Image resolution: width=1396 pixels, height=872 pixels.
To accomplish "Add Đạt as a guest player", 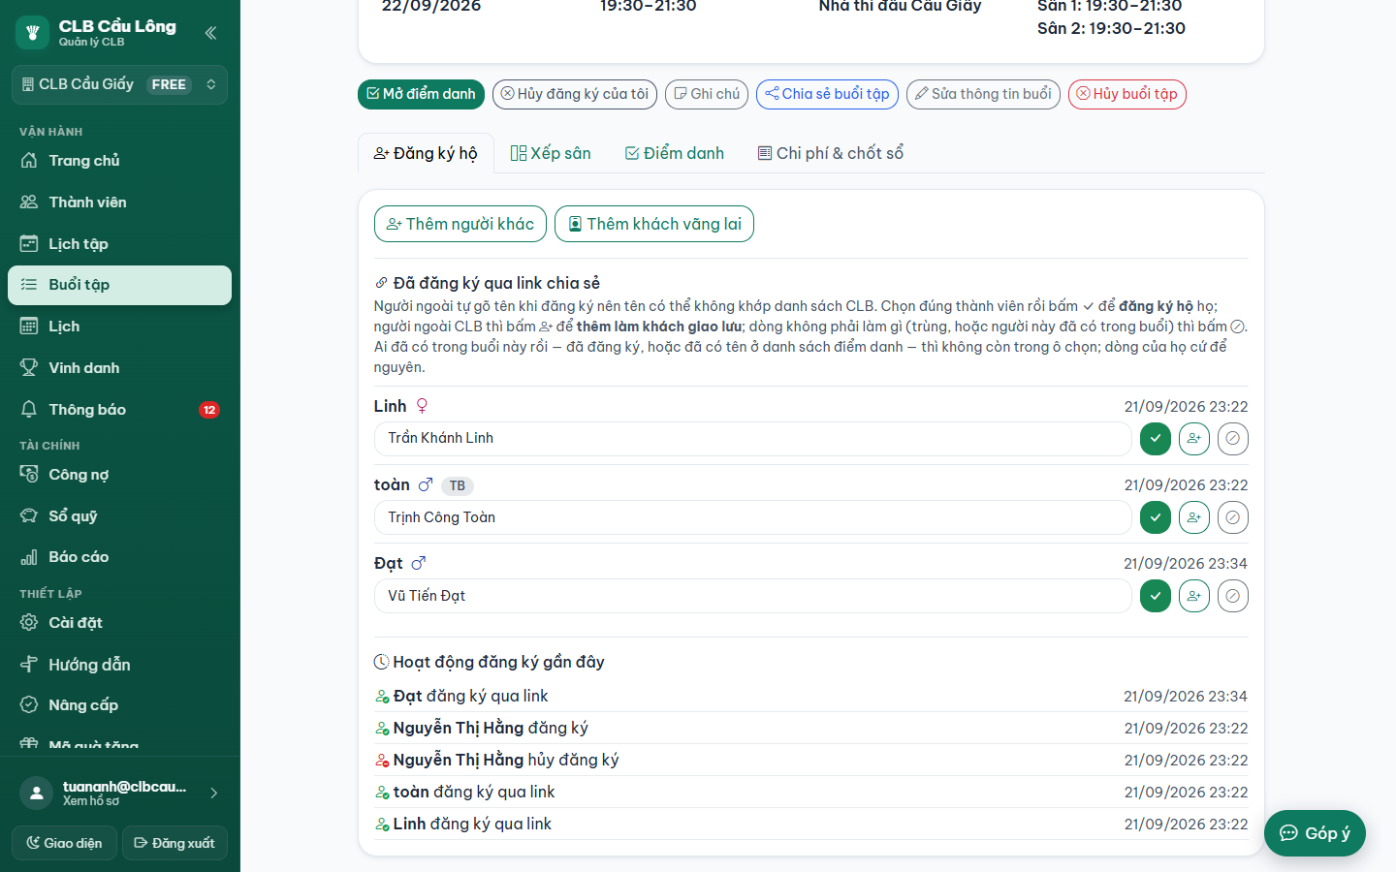I will tap(1194, 596).
